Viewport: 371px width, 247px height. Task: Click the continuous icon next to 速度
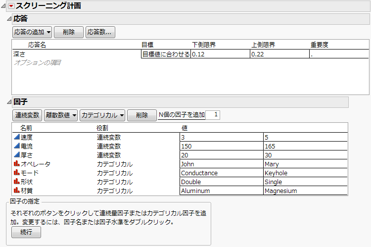[x=16, y=137]
